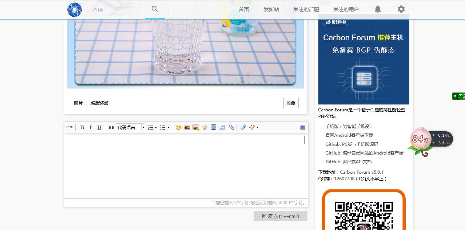Open HTML source view in the editor

point(69,127)
